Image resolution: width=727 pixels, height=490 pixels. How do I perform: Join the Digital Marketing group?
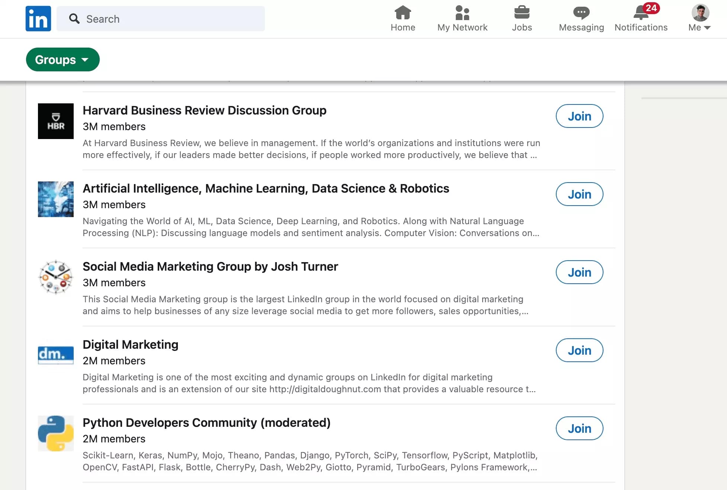[x=579, y=350]
